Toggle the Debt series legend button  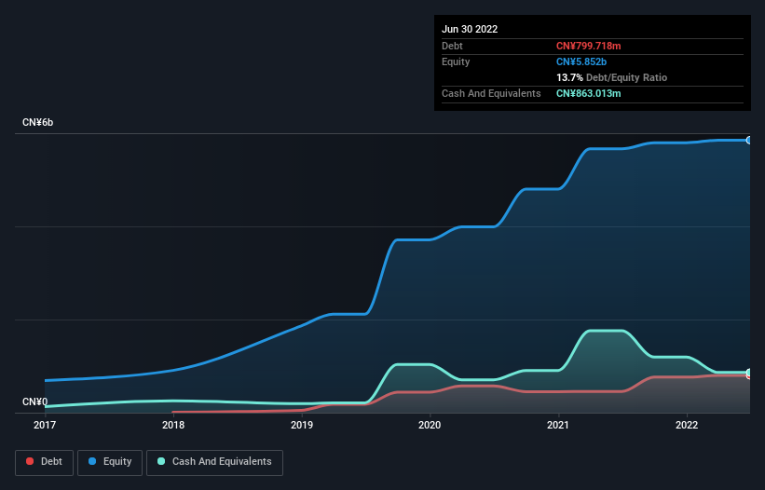(44, 462)
